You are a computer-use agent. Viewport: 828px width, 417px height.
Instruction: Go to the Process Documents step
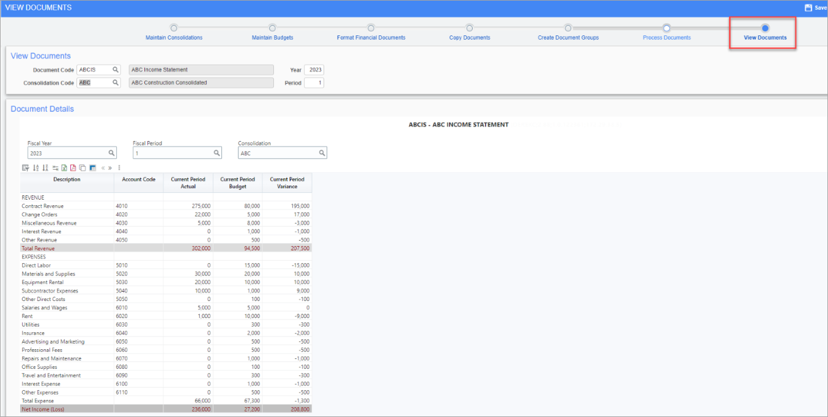point(667,32)
